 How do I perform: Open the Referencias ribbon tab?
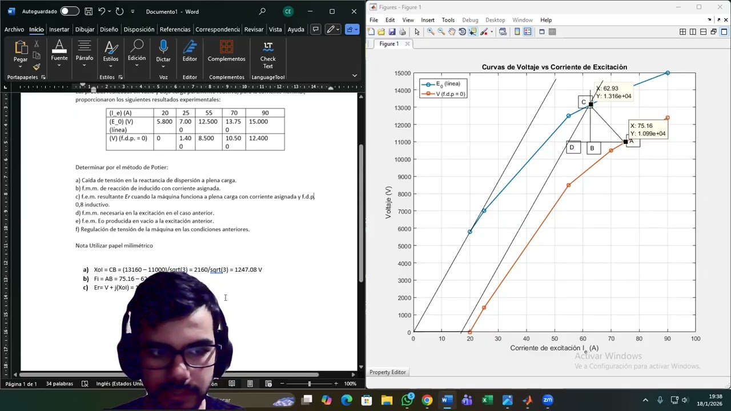175,29
